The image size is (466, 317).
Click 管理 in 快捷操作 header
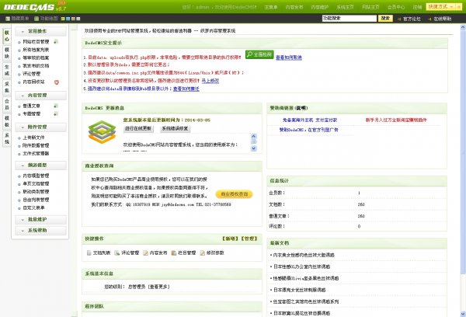[x=249, y=239]
